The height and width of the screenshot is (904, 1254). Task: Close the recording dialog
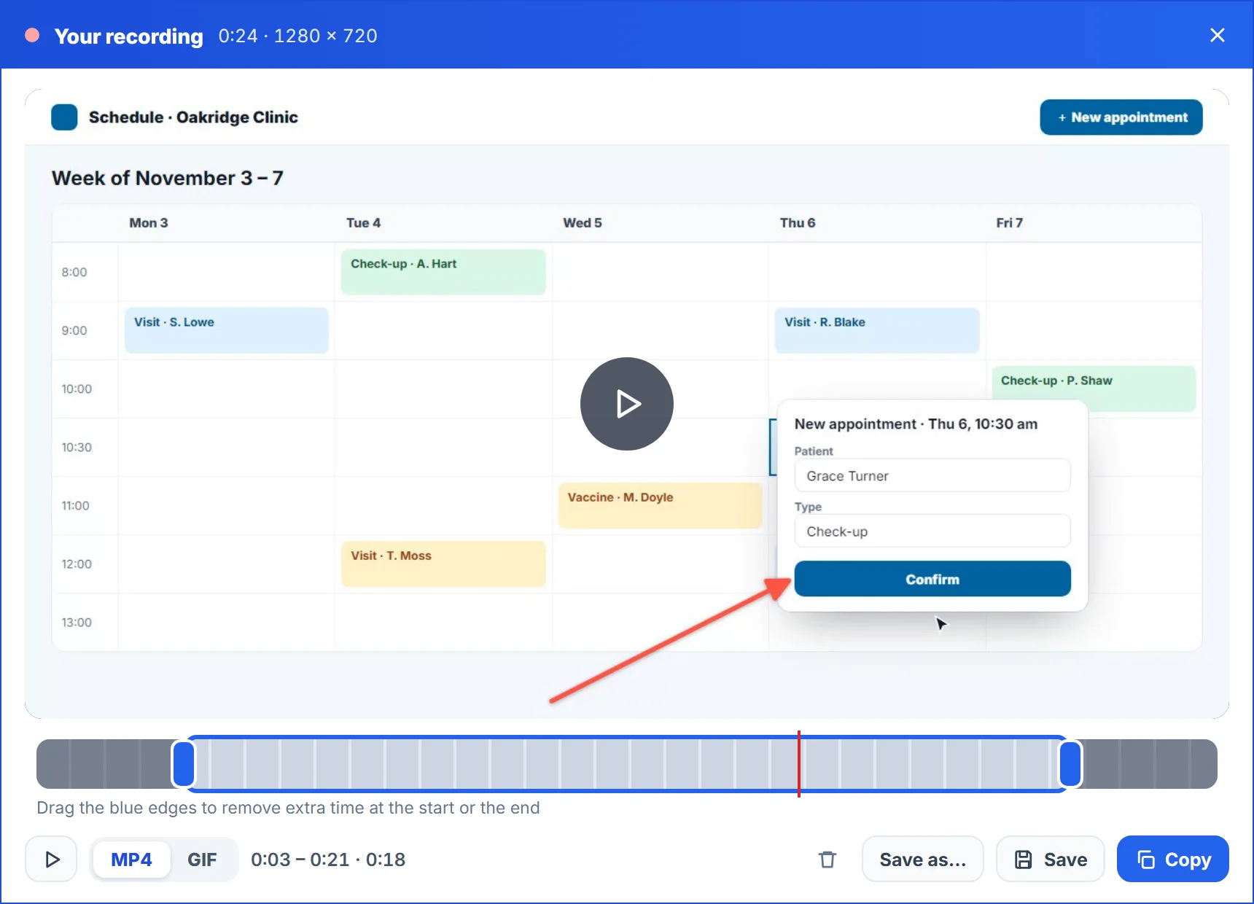pos(1217,35)
